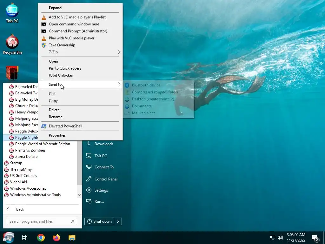
Task: Open the This PC desktop icon
Action: tap(12, 13)
